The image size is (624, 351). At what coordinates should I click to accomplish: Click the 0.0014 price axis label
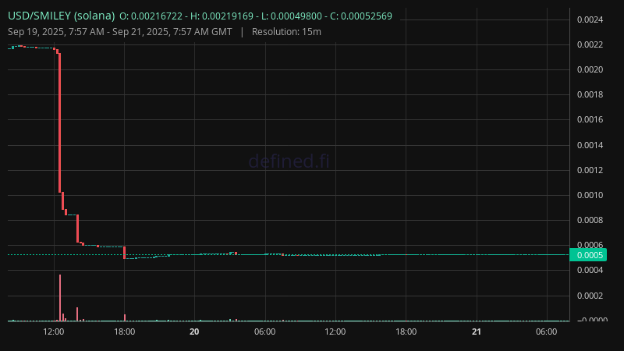590,145
